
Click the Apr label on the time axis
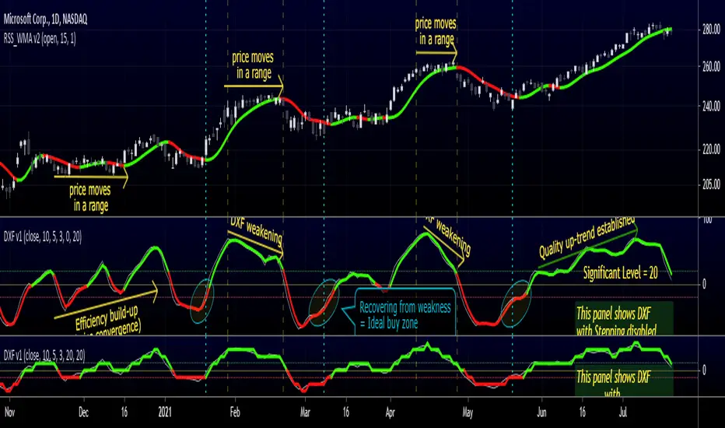(x=391, y=412)
